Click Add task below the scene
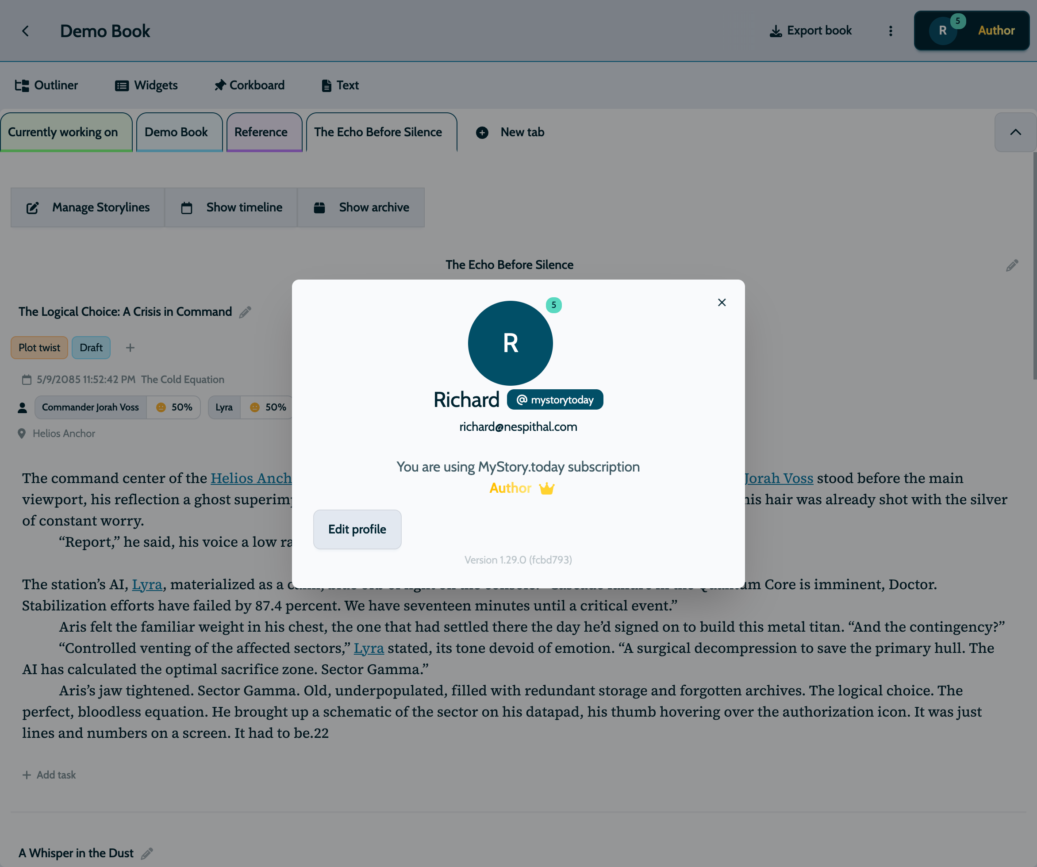1037x867 pixels. point(50,775)
